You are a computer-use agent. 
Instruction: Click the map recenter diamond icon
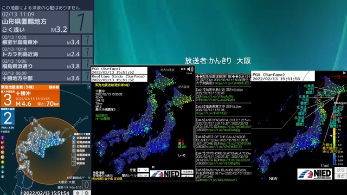click(x=78, y=193)
